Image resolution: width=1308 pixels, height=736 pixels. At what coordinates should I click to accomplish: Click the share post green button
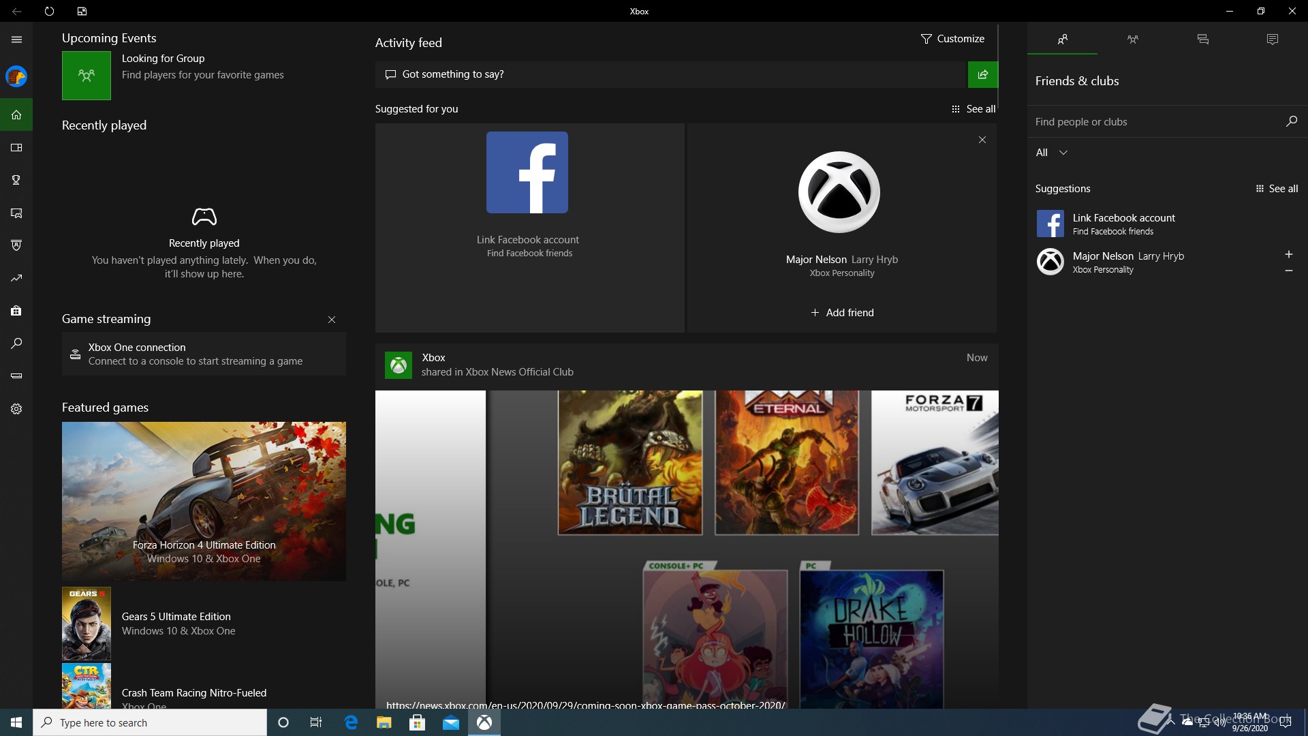point(982,74)
